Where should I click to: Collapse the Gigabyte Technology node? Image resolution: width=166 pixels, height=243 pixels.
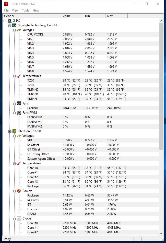click(10, 26)
